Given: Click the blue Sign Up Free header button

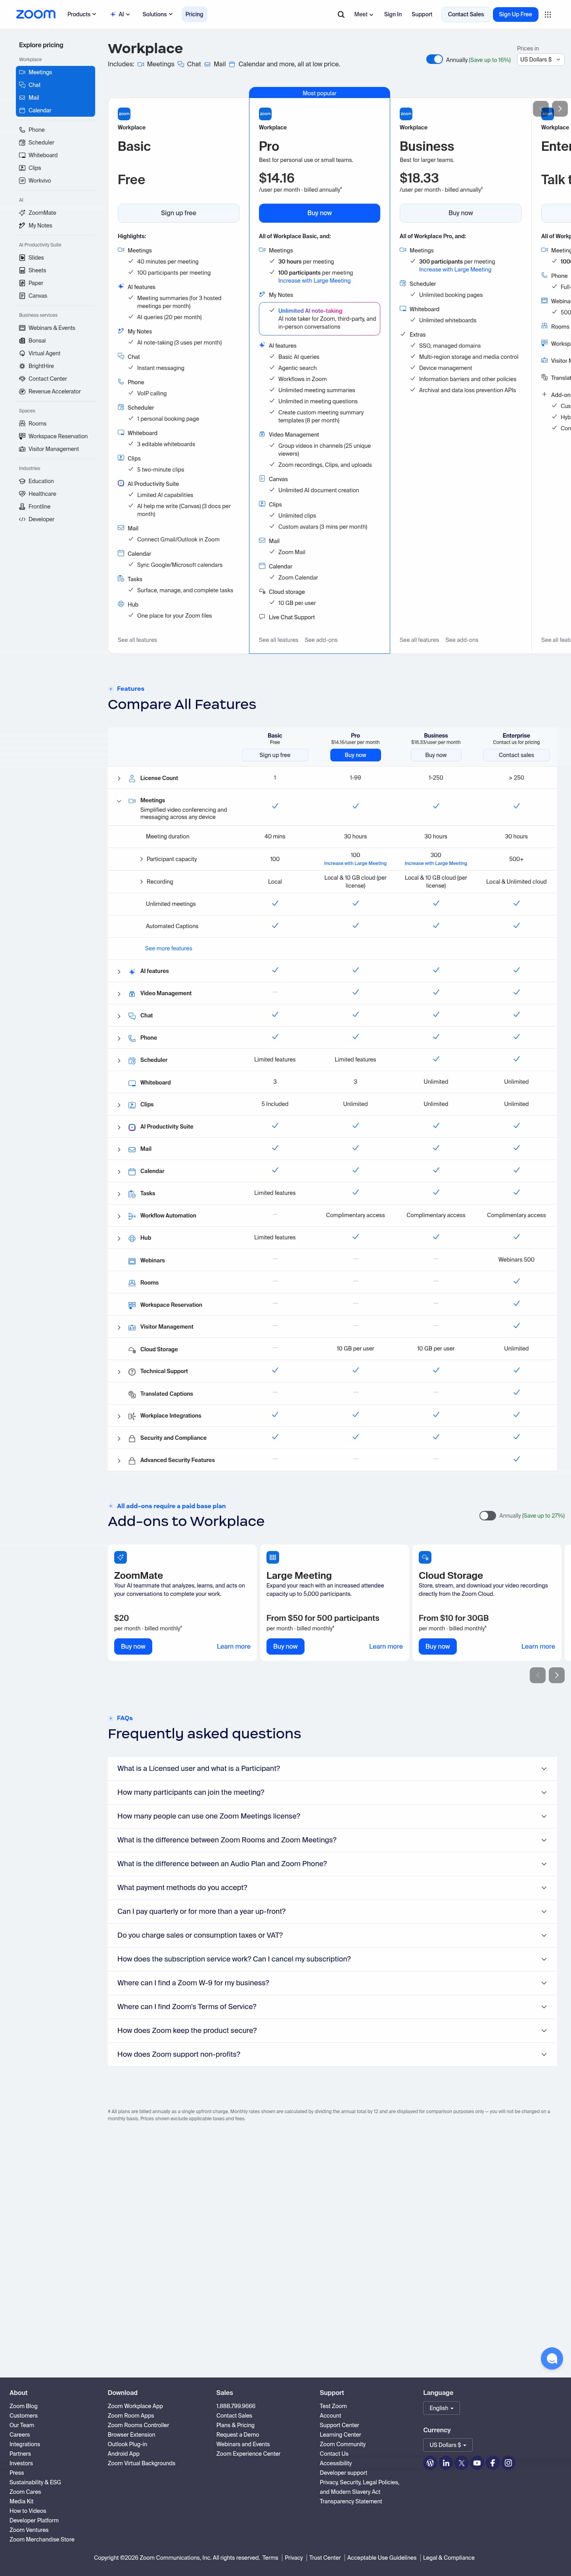Looking at the screenshot, I should click(515, 14).
